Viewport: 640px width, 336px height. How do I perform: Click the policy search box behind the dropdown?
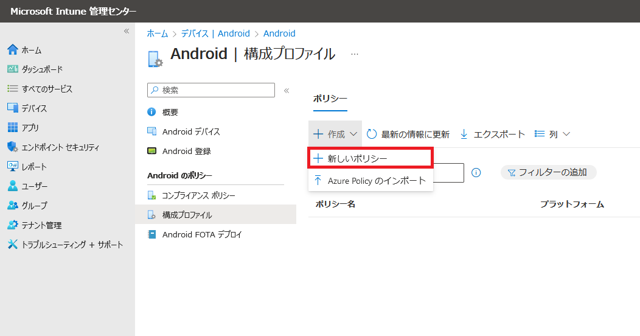(448, 173)
